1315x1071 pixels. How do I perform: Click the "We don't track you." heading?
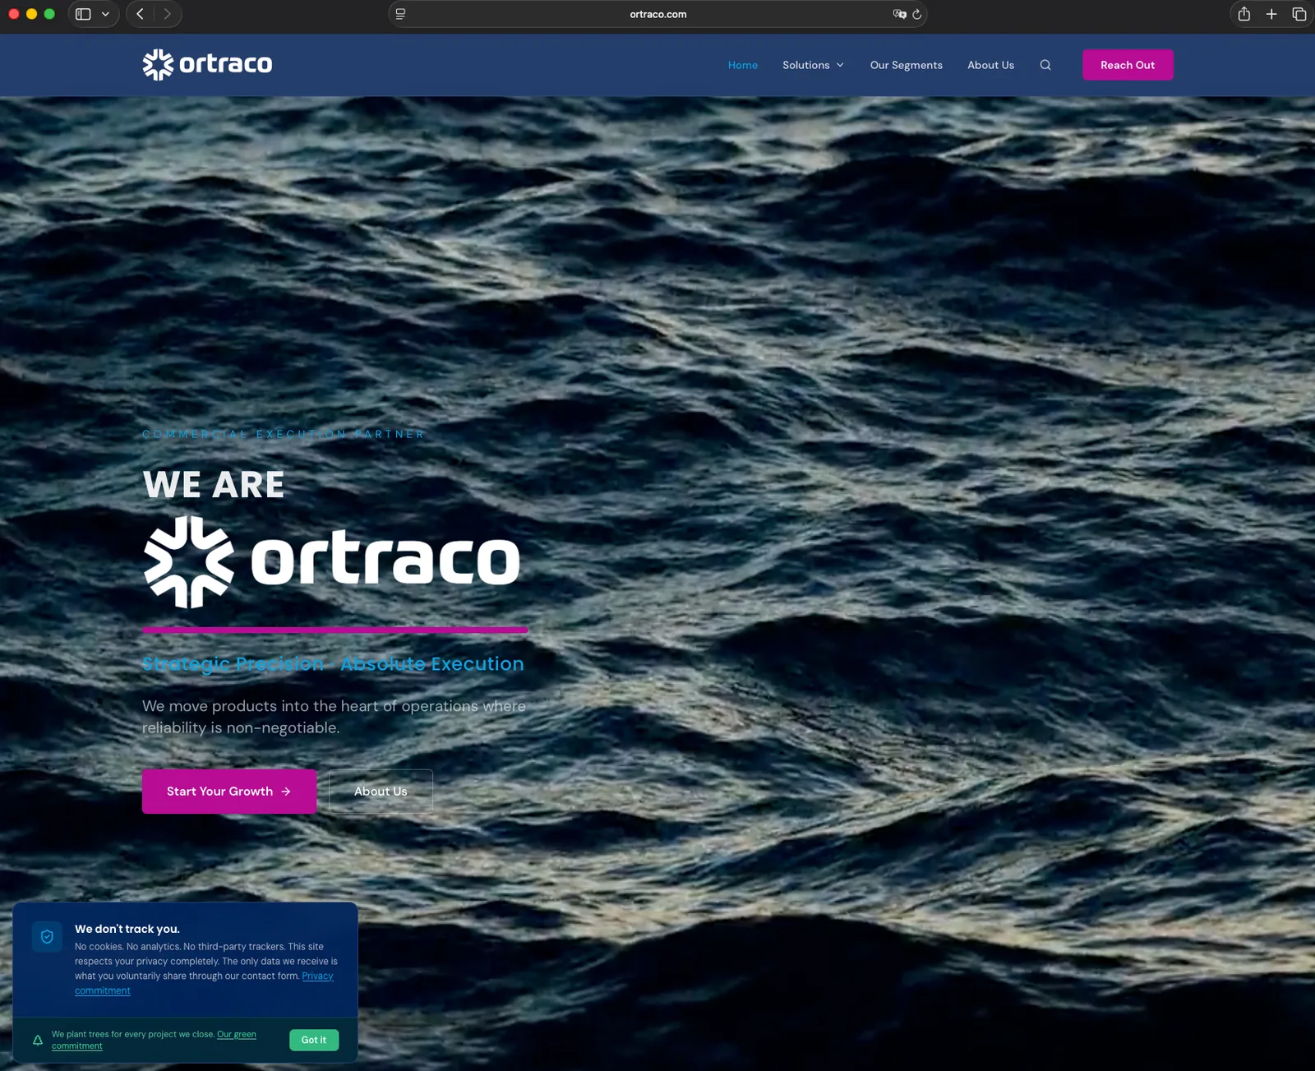point(127,929)
